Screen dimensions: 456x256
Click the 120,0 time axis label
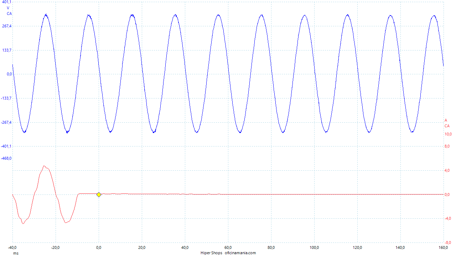tap(357, 248)
